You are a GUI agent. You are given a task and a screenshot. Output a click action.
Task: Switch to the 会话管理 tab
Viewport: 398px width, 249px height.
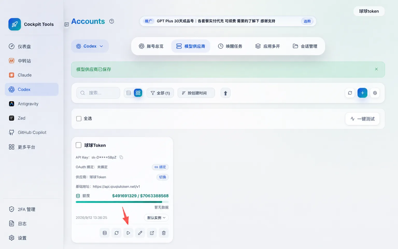[x=305, y=46]
